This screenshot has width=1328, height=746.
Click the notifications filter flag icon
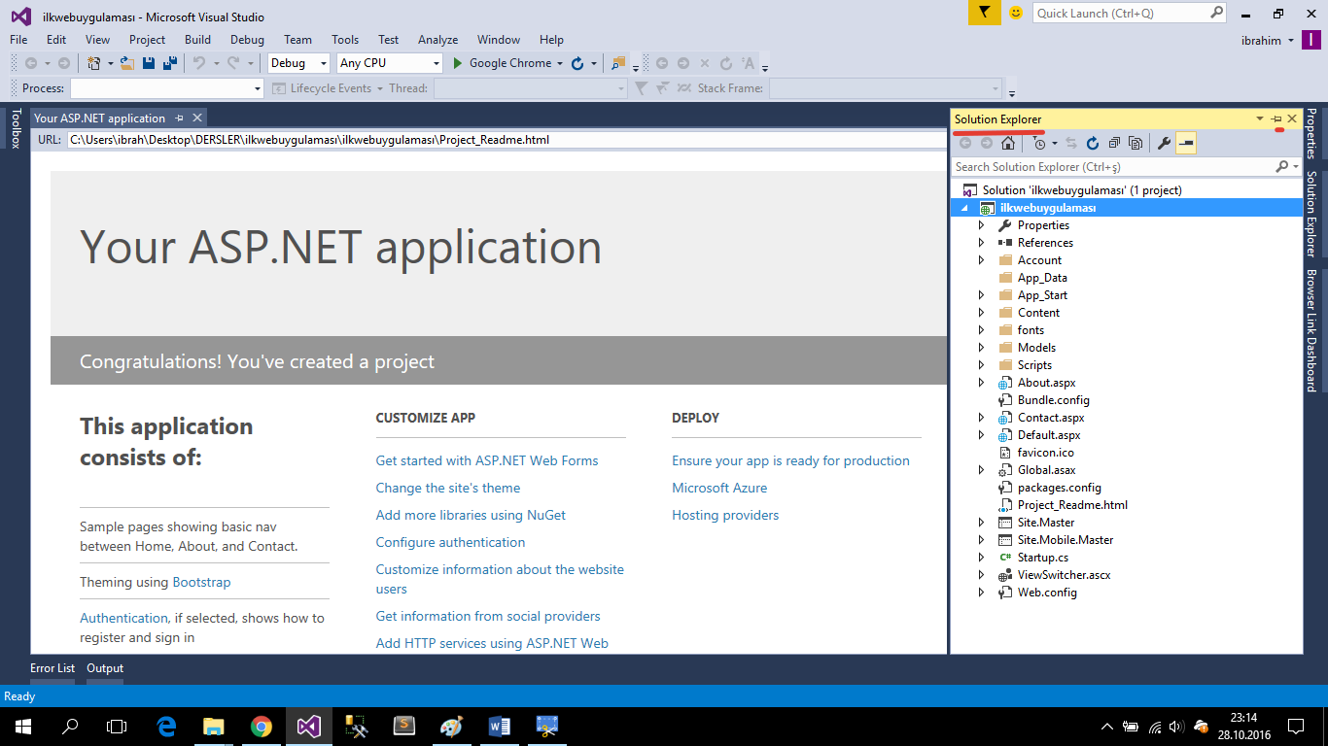click(x=984, y=13)
